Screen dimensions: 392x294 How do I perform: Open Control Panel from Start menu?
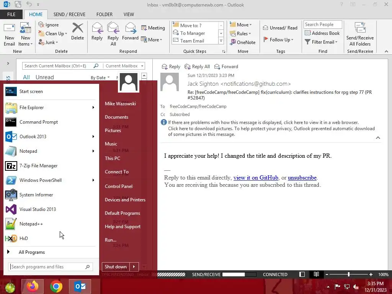pos(119,186)
